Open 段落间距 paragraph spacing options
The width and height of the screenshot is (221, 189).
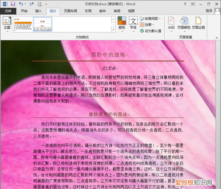[x=150, y=19]
